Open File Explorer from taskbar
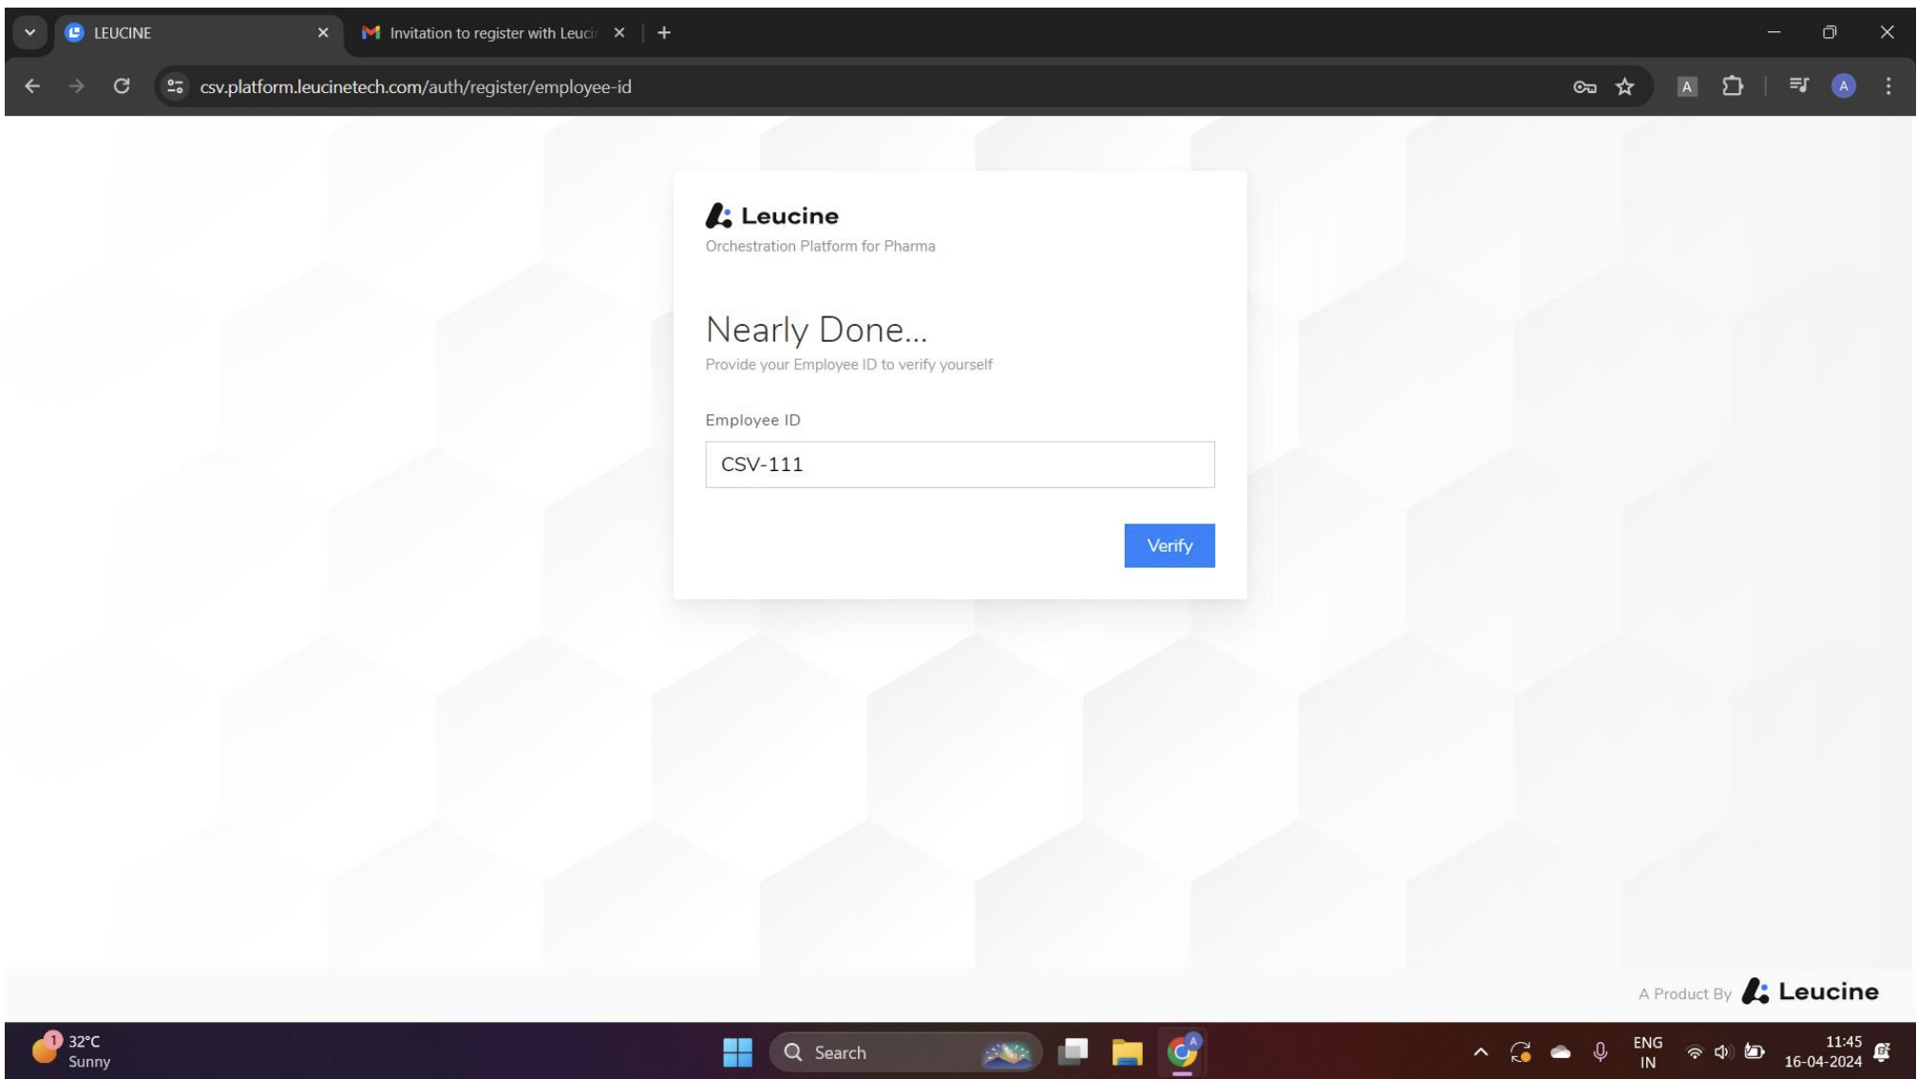The width and height of the screenshot is (1917, 1079). click(x=1127, y=1051)
